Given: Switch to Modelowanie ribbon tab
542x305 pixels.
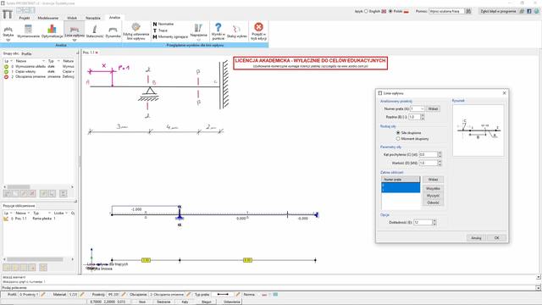Looking at the screenshot, I should [x=48, y=18].
